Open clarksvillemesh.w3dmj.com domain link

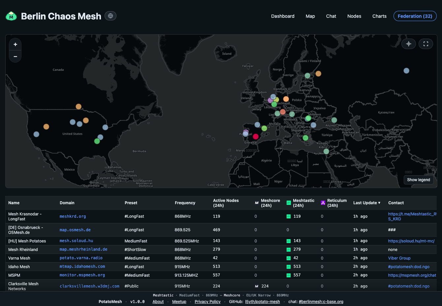(x=89, y=286)
